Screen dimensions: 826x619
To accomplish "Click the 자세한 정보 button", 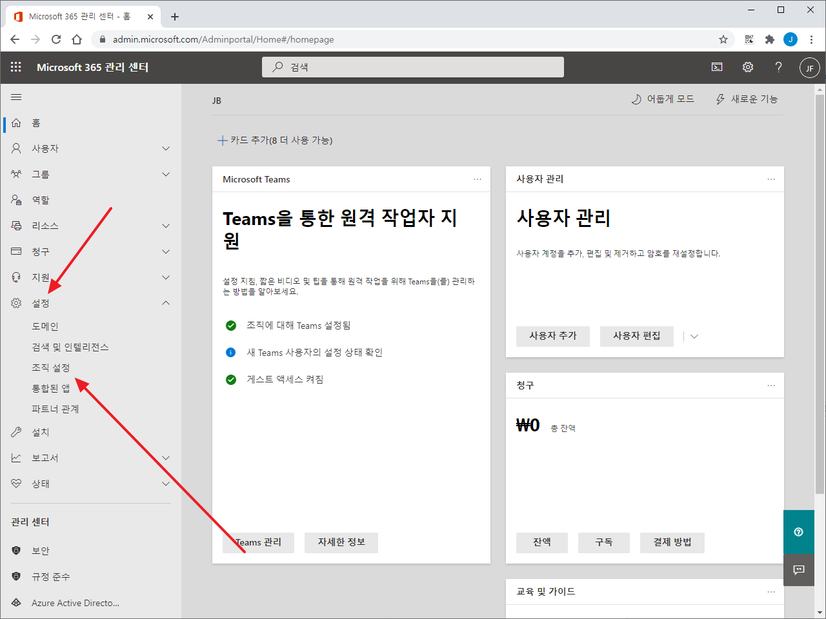I will click(341, 542).
